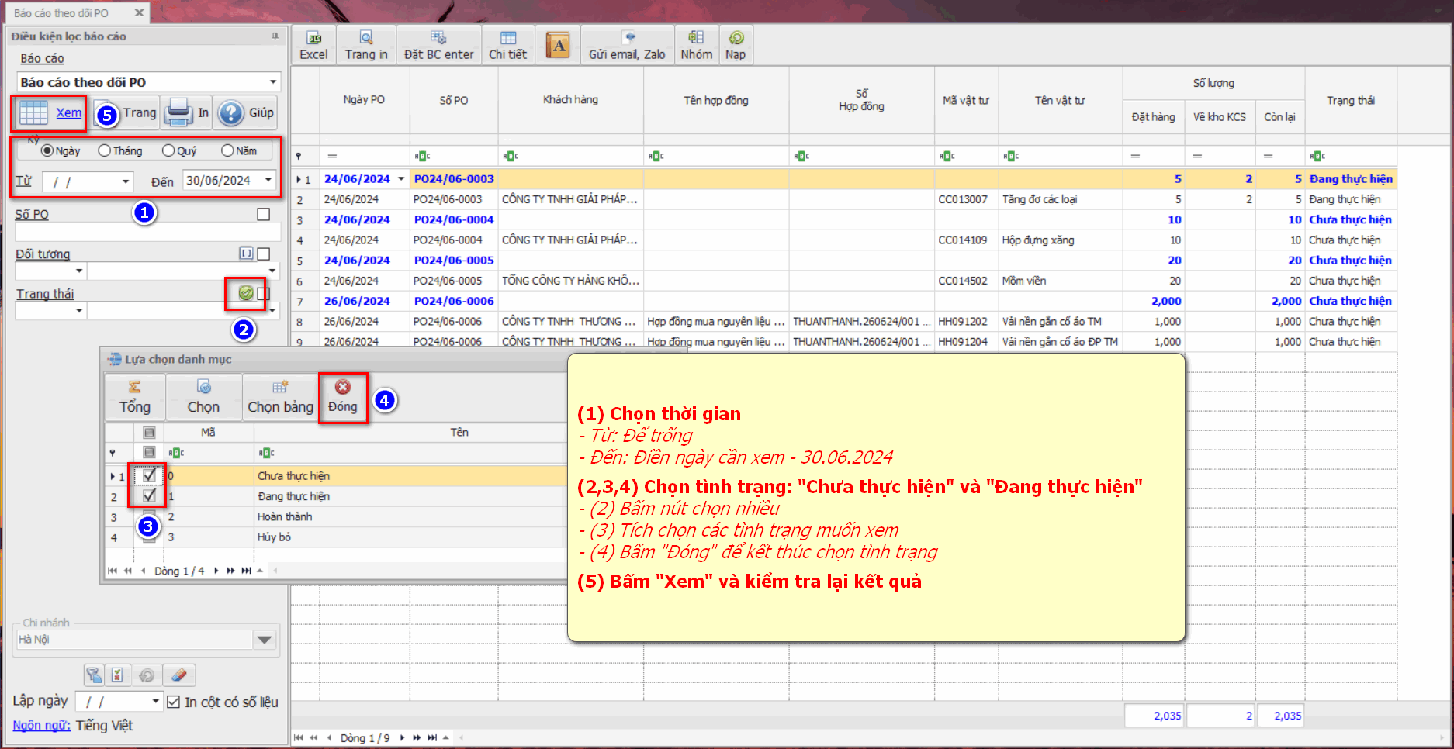Select the 'Báo cáo theo dõi PO' tab
Viewport: 1454px width, 749px height.
point(62,13)
